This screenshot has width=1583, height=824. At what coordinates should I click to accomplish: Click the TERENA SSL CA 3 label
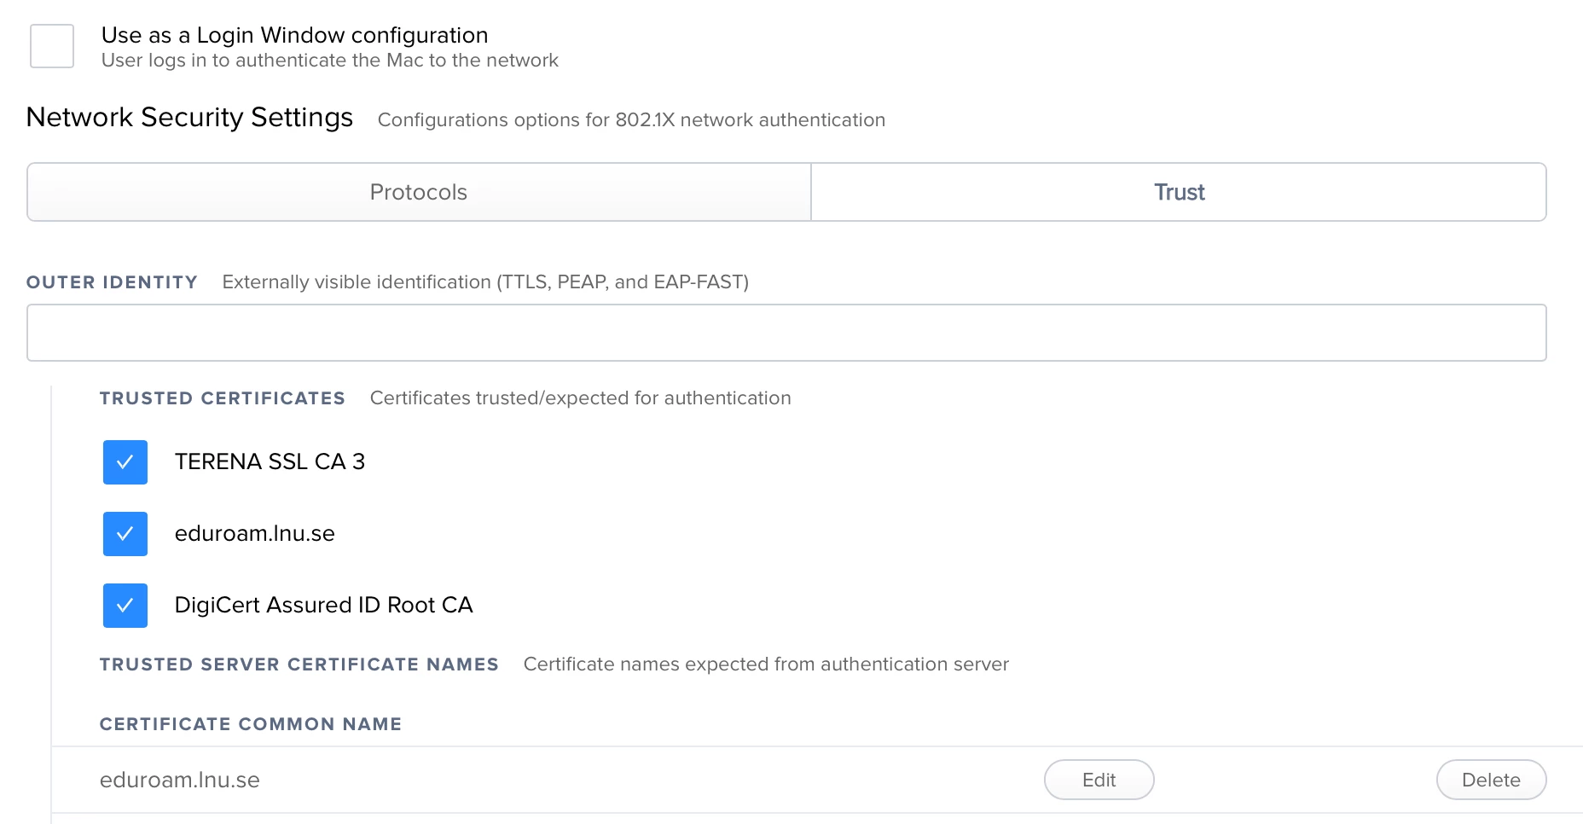[x=270, y=461]
